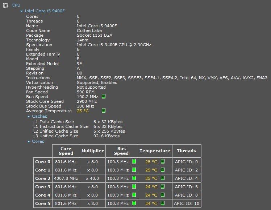The width and height of the screenshot is (271, 210).
Task: Click Core 4 bus speed green indicator
Action: click(x=134, y=195)
